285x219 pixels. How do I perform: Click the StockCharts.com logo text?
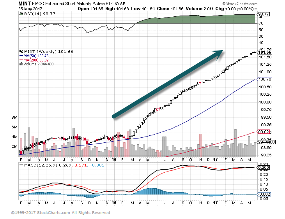pyautogui.click(x=240, y=4)
